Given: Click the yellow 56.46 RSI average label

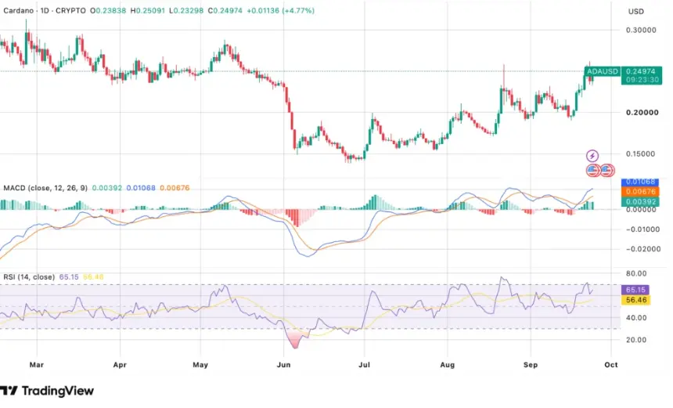Looking at the screenshot, I should point(635,300).
